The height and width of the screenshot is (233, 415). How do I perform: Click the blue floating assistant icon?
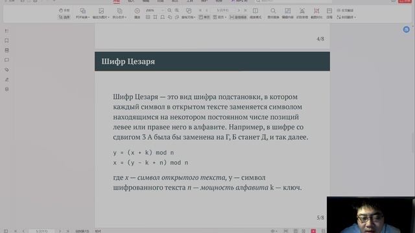click(x=407, y=30)
